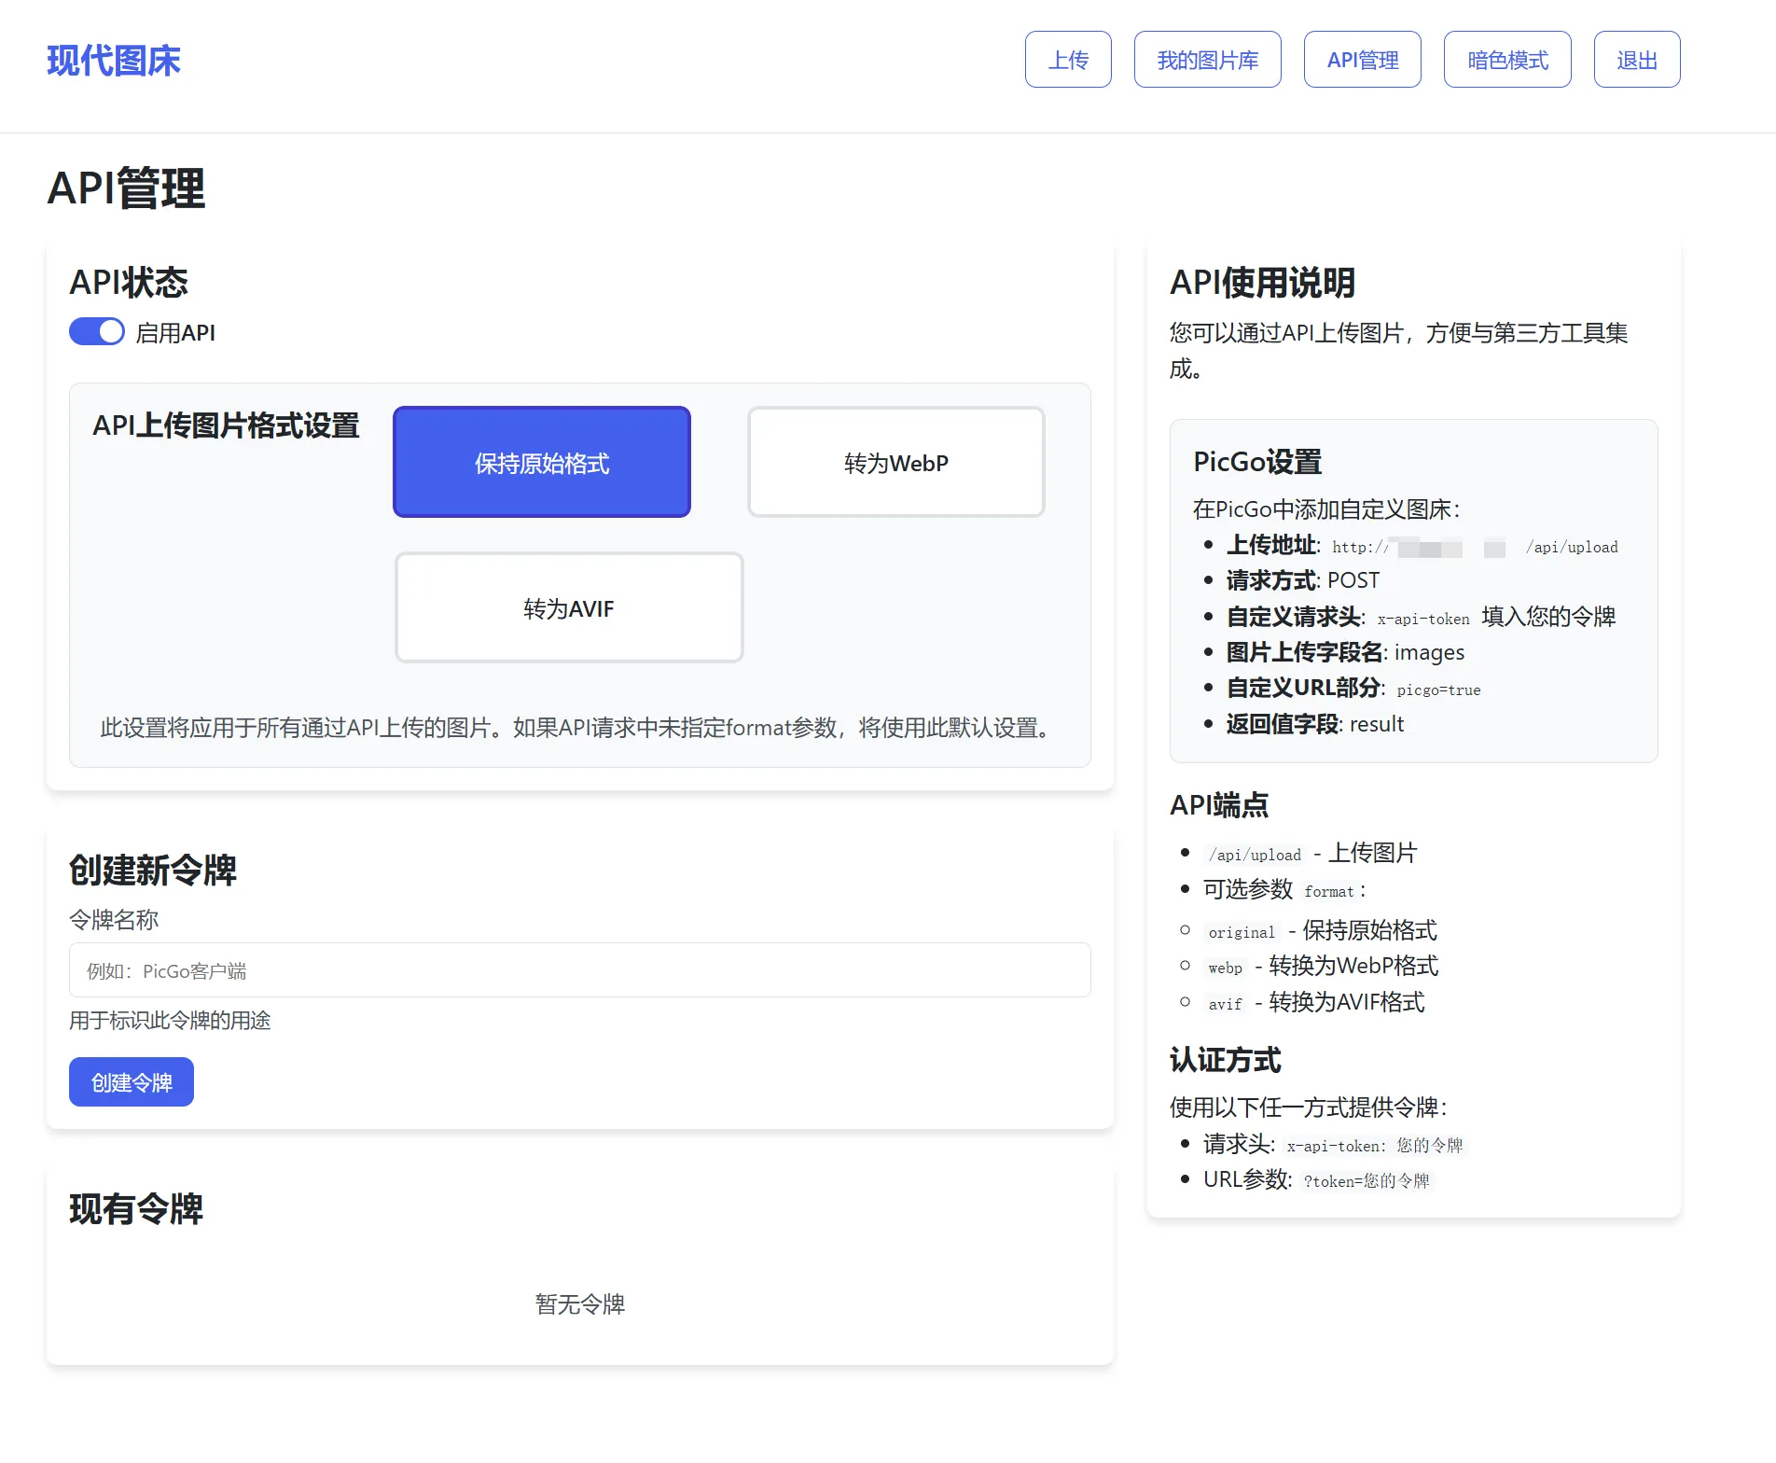Go to 我的图片库
The image size is (1776, 1463).
coord(1207,60)
